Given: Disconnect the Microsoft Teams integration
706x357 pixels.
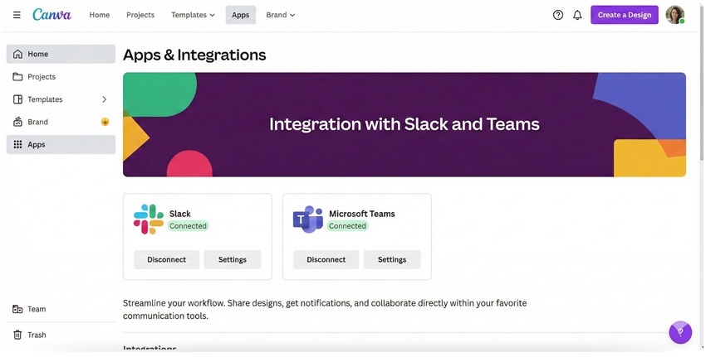Looking at the screenshot, I should (326, 259).
